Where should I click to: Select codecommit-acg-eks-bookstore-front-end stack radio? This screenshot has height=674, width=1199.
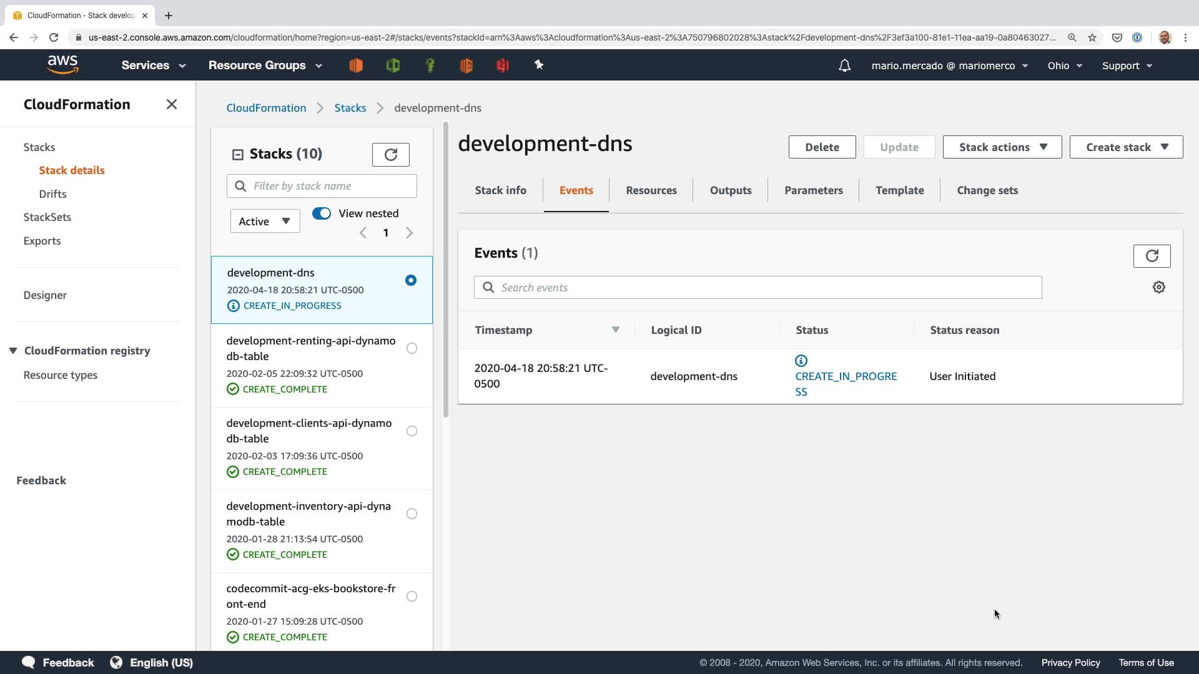412,596
